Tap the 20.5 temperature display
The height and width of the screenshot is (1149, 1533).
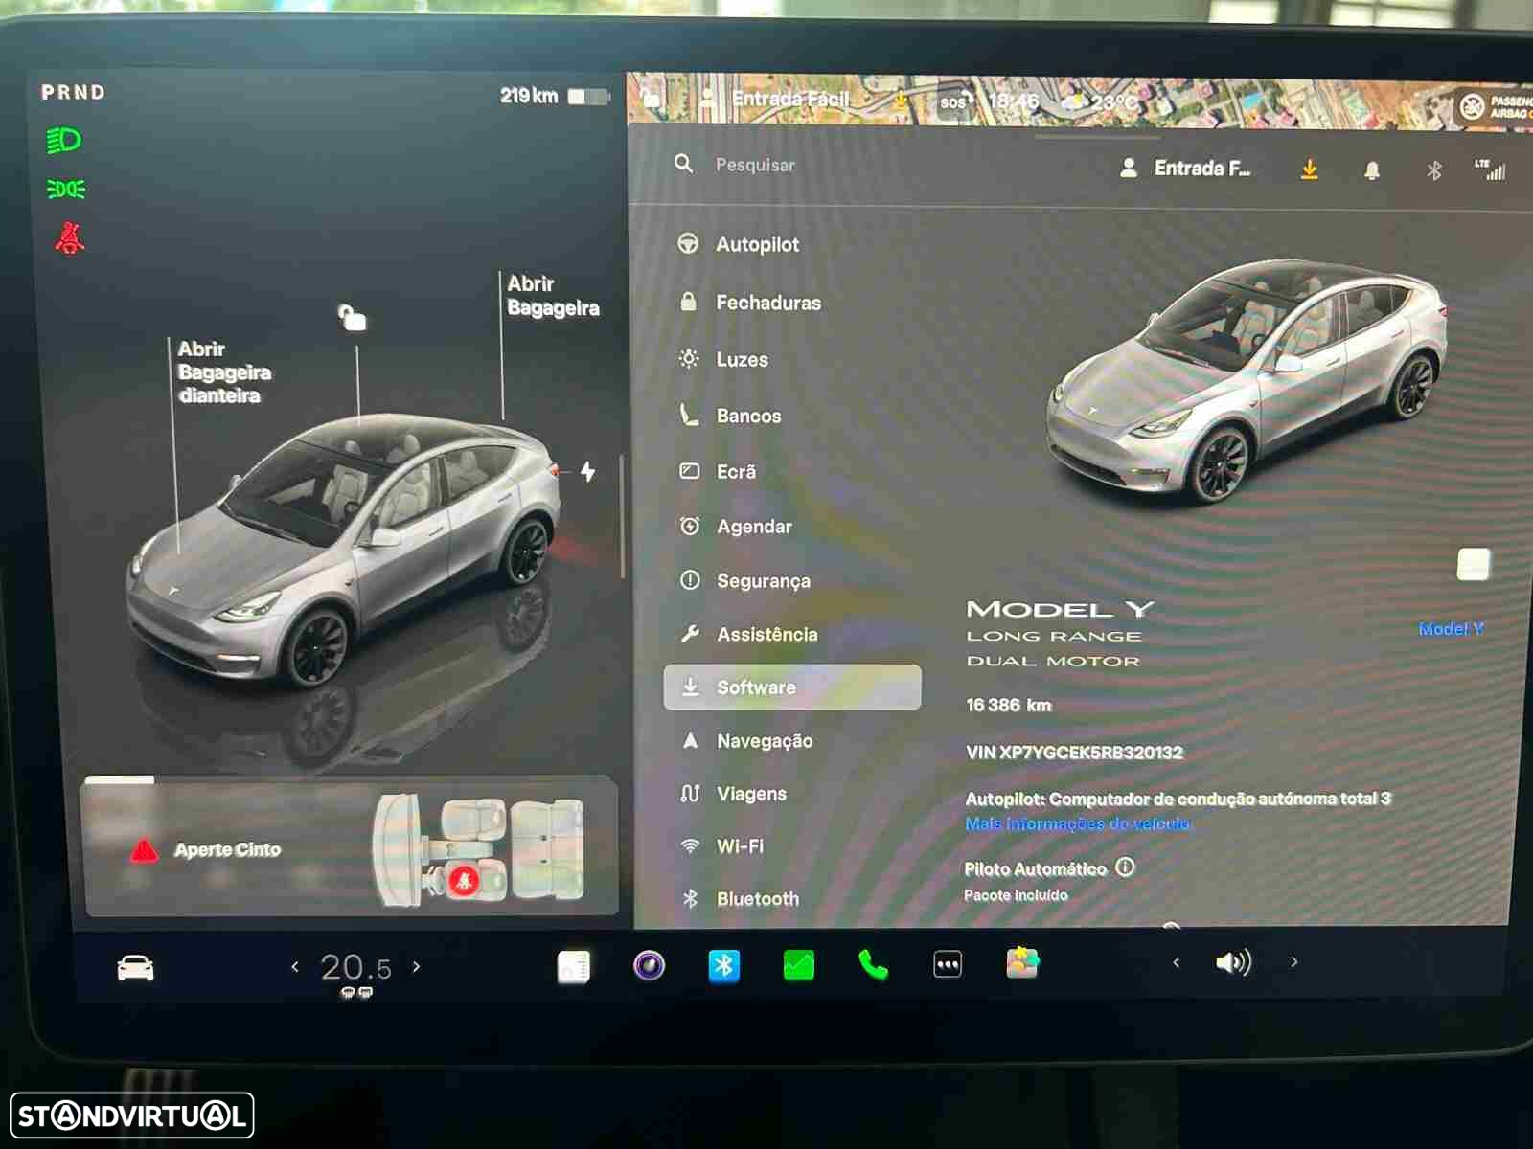pyautogui.click(x=355, y=968)
